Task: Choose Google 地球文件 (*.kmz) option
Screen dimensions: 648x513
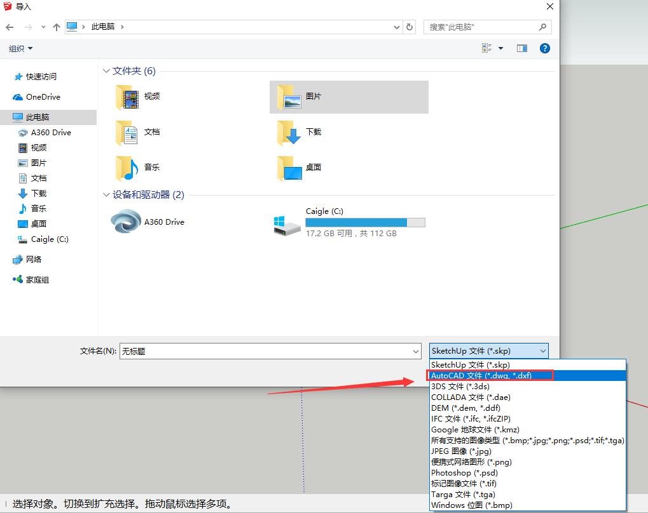Action: click(x=528, y=430)
